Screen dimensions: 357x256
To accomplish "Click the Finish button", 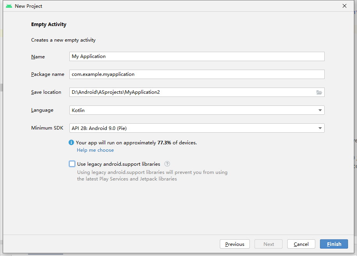I will 334,244.
